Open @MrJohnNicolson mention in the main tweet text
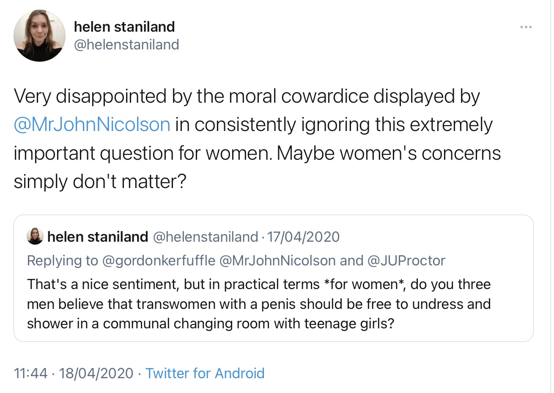Image resolution: width=554 pixels, height=393 pixels. click(x=92, y=125)
